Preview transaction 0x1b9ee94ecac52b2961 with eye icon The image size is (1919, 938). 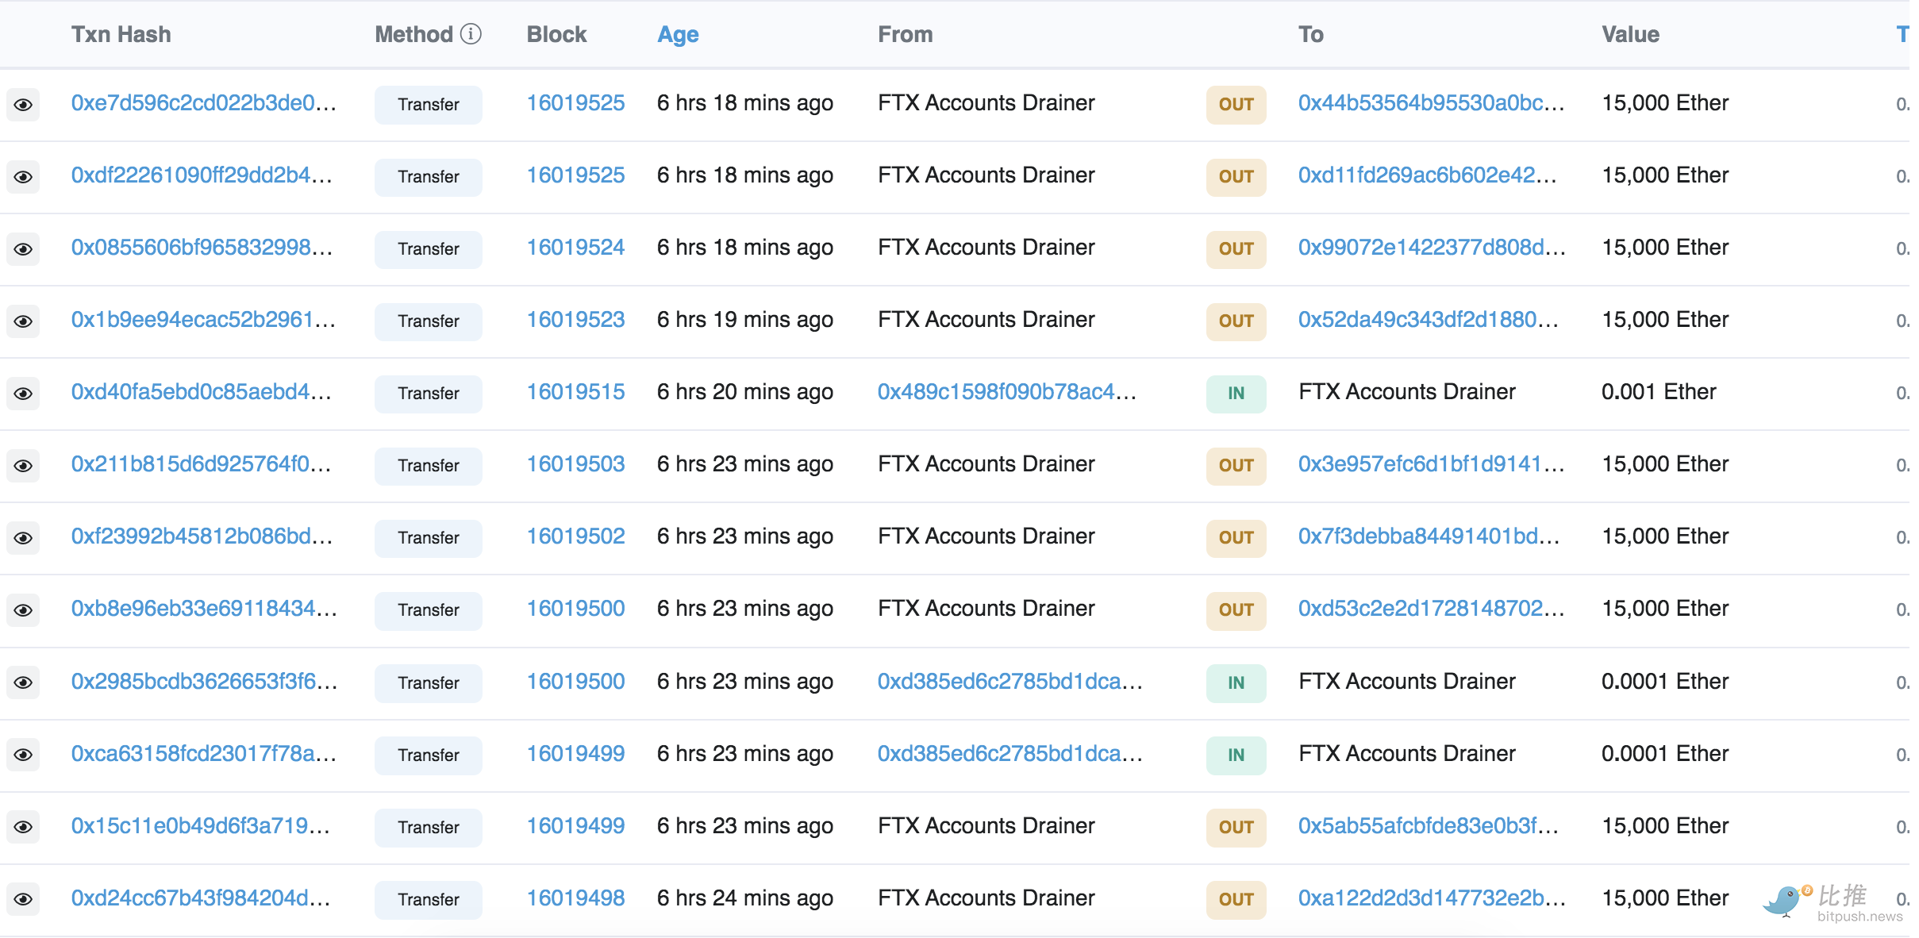pos(23,321)
